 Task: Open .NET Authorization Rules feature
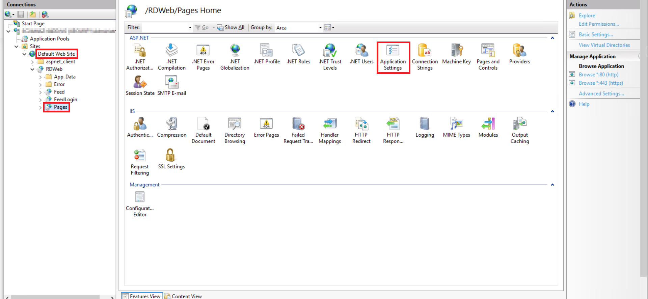[x=140, y=57]
